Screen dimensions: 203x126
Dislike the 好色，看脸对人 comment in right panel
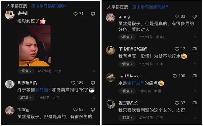point(194,17)
